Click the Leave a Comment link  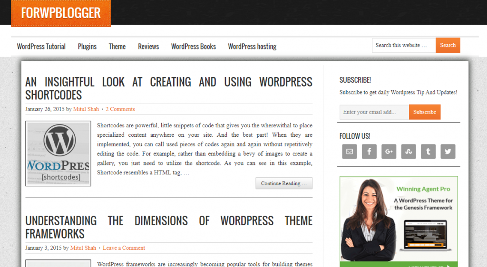pos(124,248)
